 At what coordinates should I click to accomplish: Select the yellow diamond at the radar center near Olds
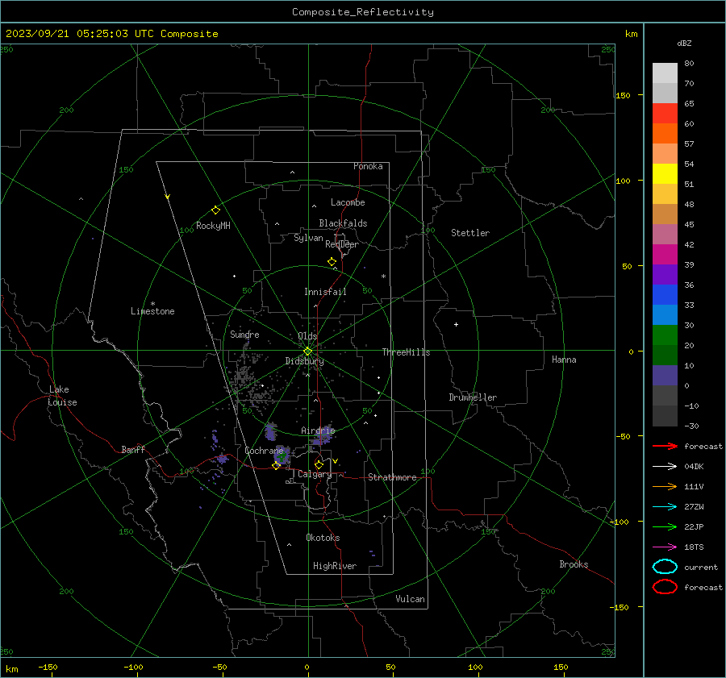click(x=308, y=351)
